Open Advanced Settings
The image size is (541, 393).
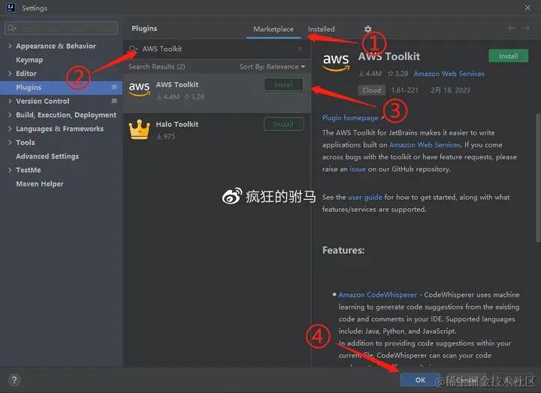click(x=47, y=156)
